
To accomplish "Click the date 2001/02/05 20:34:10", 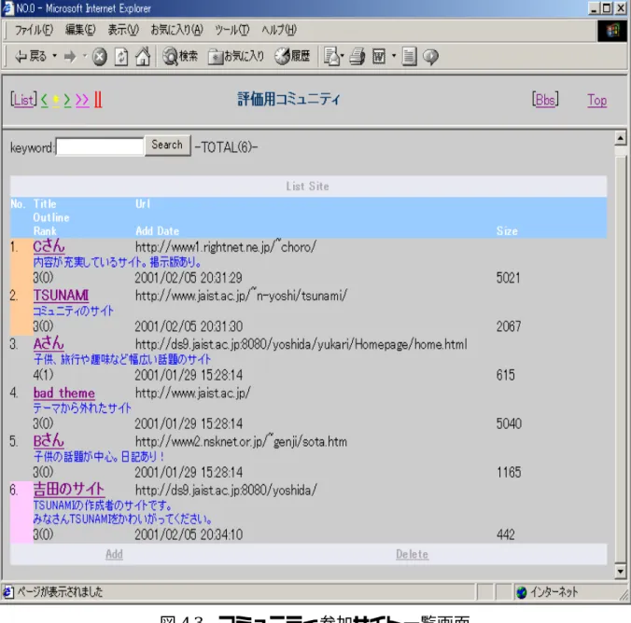I will pos(189,534).
